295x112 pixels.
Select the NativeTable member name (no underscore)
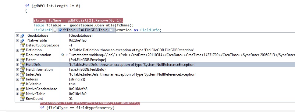pyautogui.click(x=35, y=94)
